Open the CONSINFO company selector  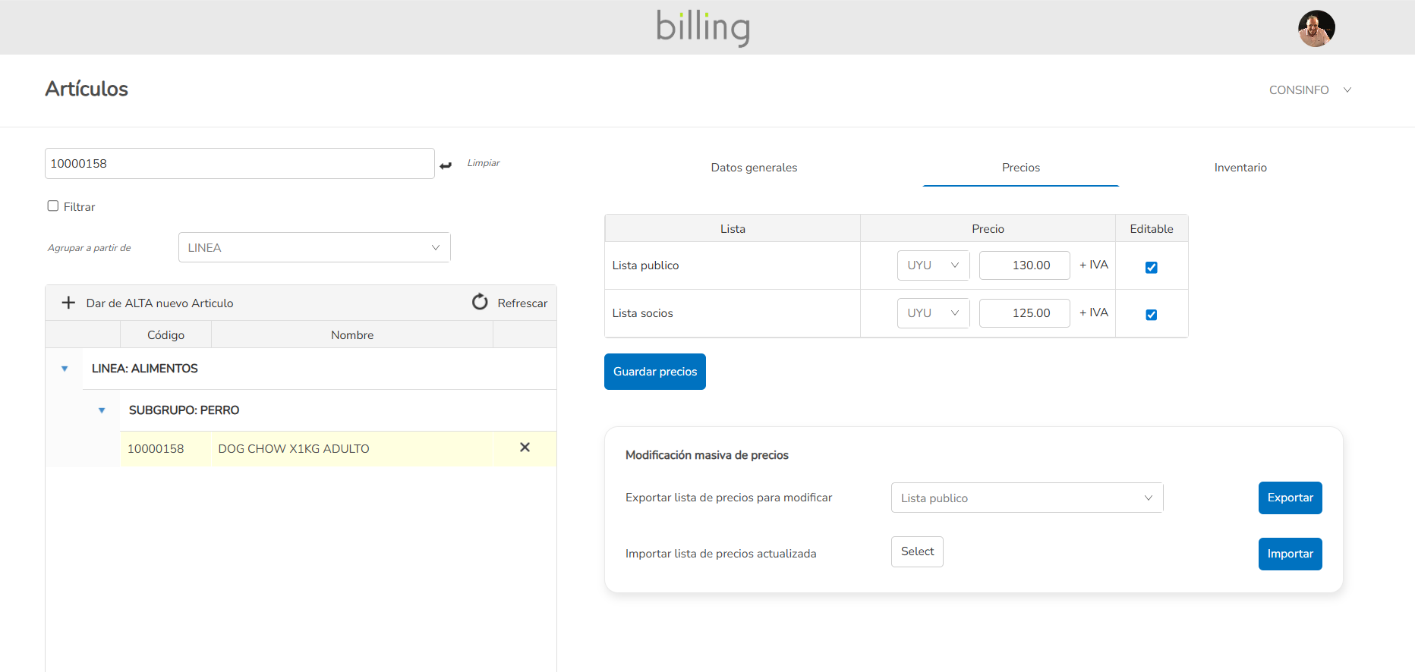click(x=1310, y=90)
